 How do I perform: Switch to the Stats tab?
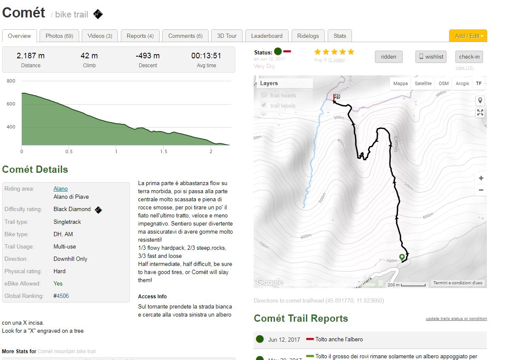[340, 36]
